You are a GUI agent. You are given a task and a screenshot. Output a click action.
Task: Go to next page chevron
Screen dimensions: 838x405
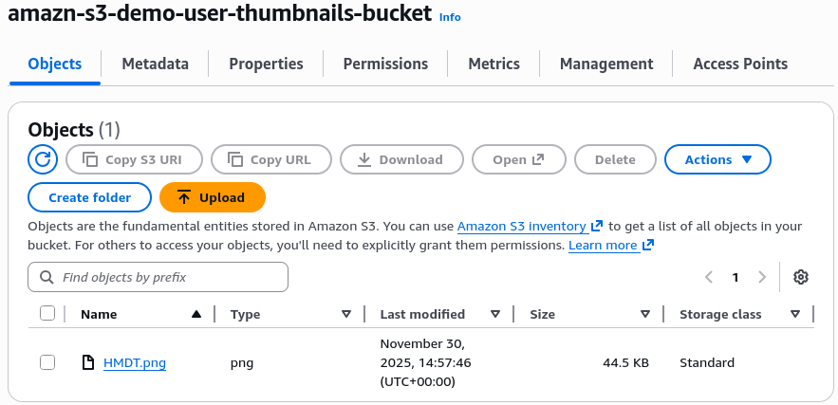(x=762, y=277)
